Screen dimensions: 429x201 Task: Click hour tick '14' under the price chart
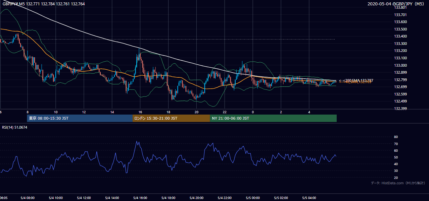(112, 112)
